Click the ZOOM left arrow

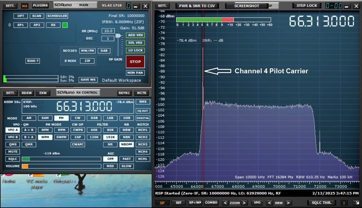pyautogui.click(x=225, y=203)
